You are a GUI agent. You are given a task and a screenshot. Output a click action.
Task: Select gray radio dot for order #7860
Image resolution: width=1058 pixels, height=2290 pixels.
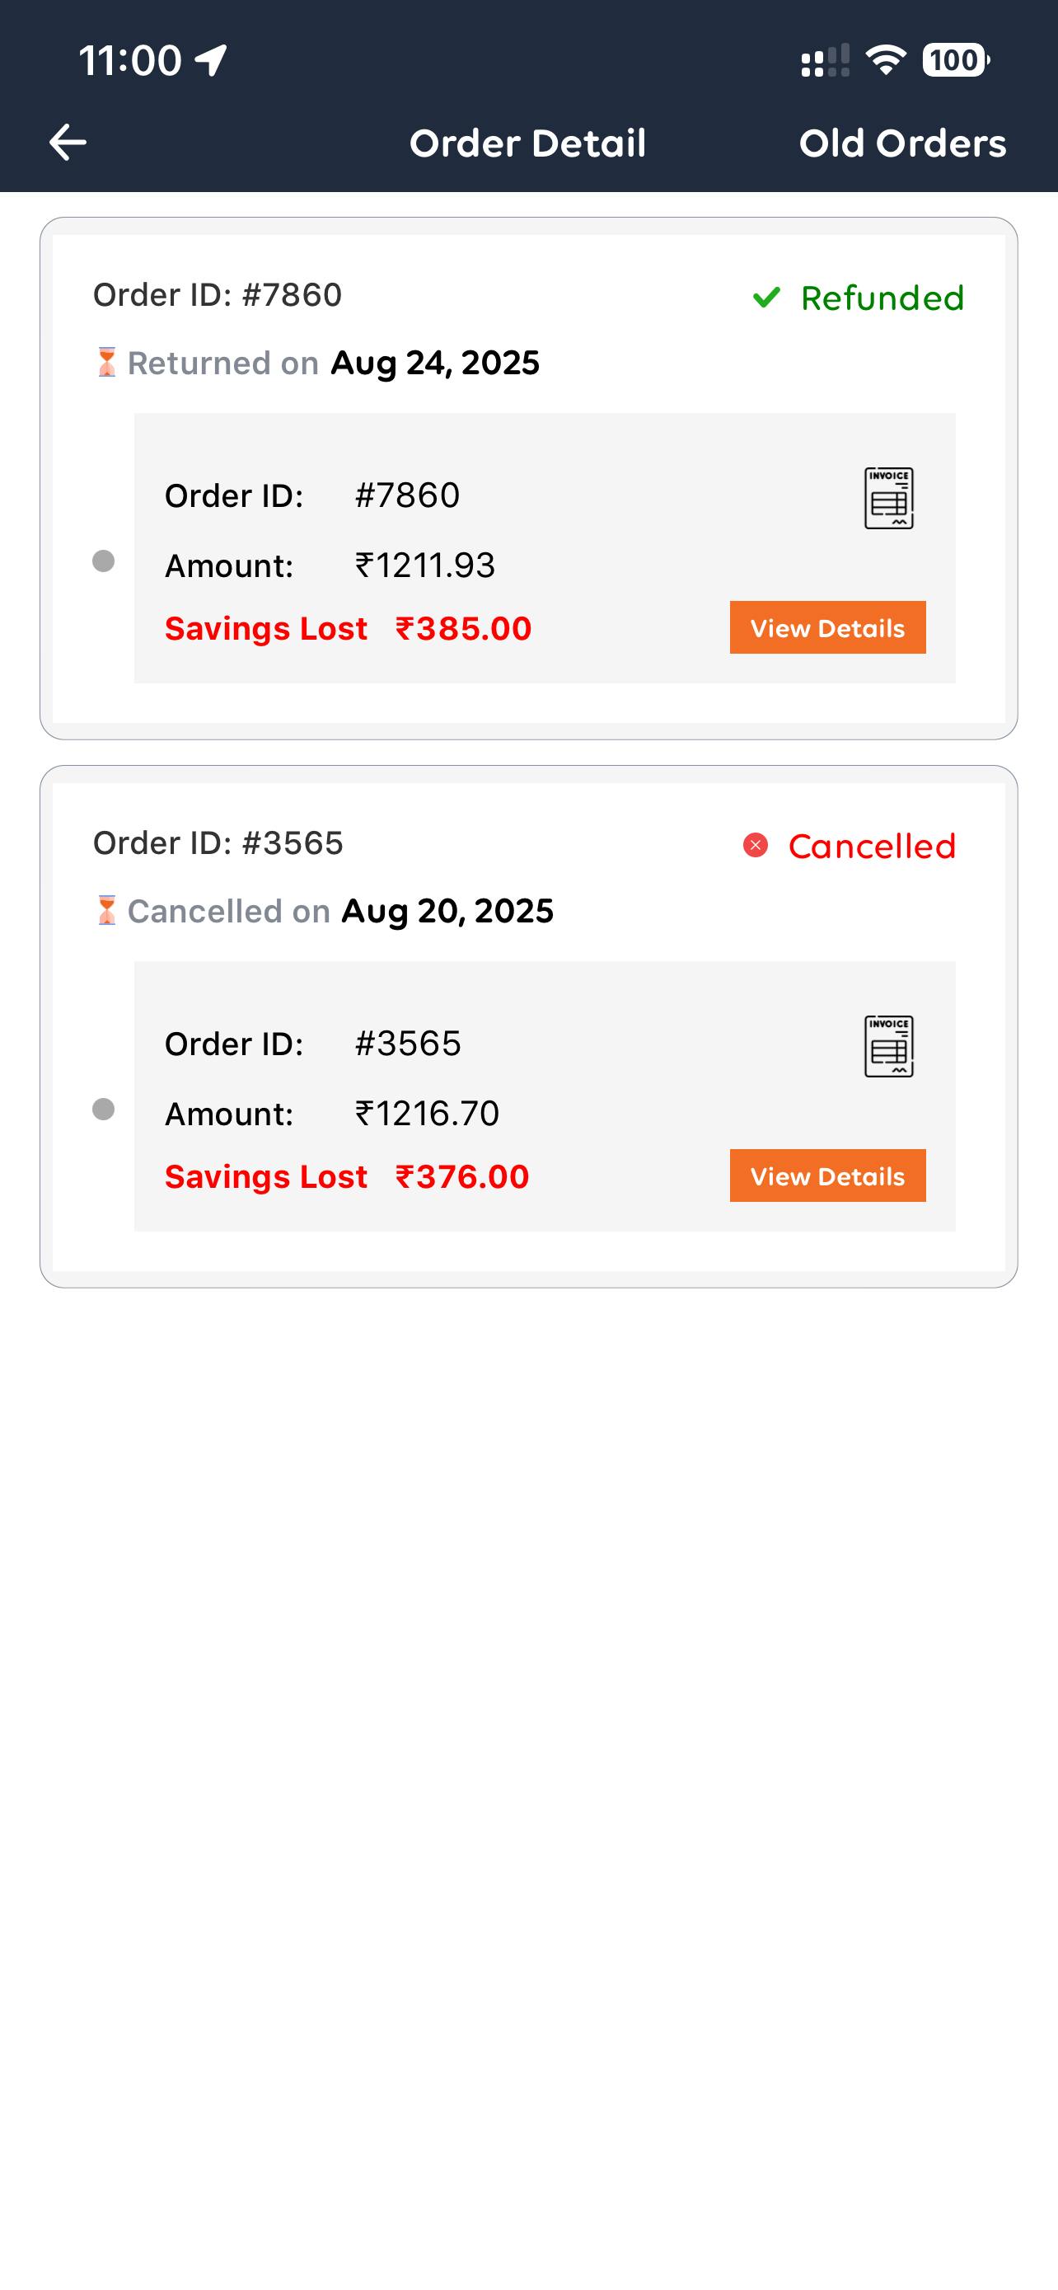[104, 561]
